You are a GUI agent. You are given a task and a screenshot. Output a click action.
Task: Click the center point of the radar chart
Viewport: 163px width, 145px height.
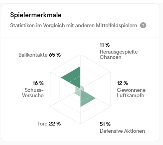[x=80, y=89]
